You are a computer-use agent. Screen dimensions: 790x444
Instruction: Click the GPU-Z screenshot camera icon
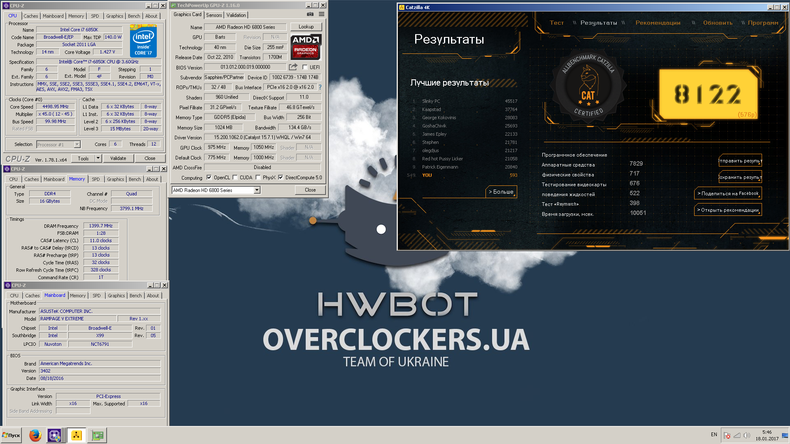coord(310,14)
